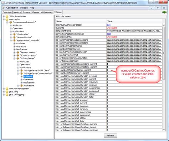Switch to the Overview tab

point(7,12)
